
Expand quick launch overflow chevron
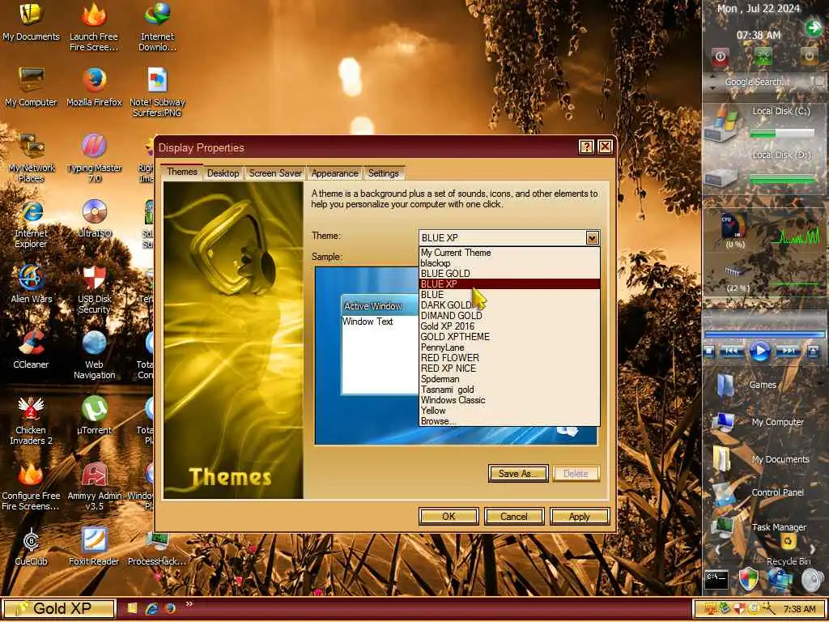[x=189, y=604]
